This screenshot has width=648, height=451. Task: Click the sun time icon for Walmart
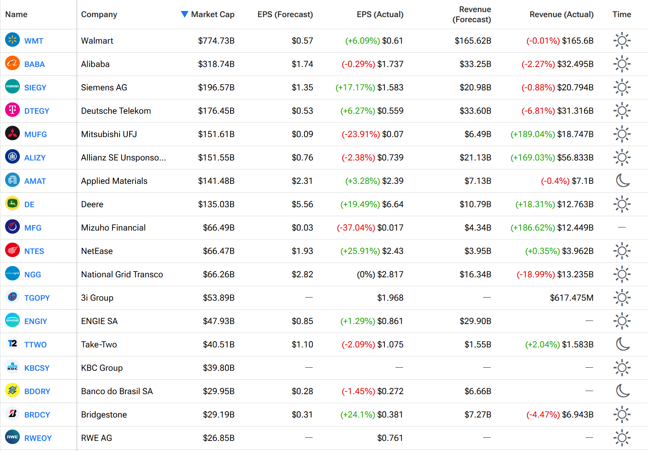pyautogui.click(x=622, y=41)
